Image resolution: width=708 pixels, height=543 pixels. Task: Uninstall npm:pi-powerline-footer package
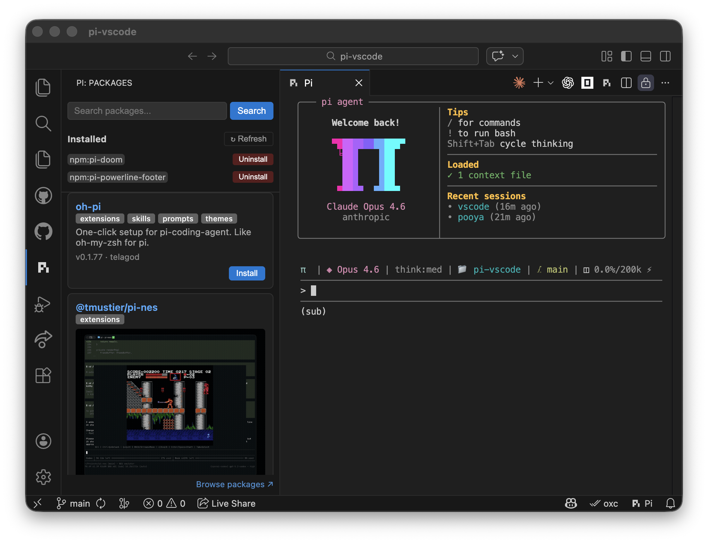tap(253, 177)
